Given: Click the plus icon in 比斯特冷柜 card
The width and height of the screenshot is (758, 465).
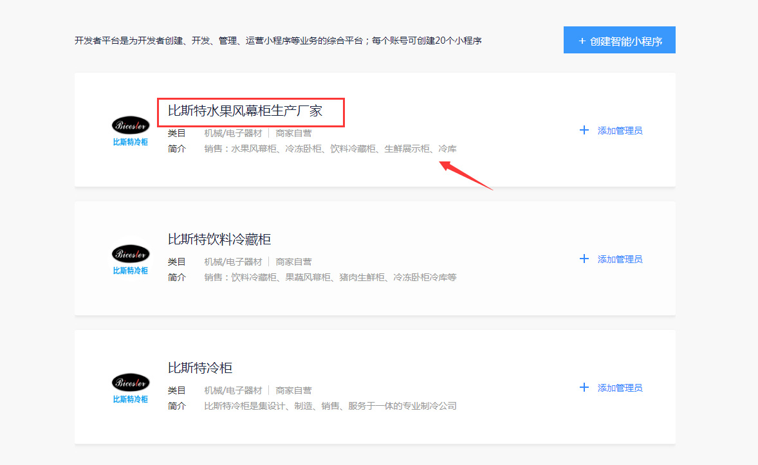Looking at the screenshot, I should 584,387.
